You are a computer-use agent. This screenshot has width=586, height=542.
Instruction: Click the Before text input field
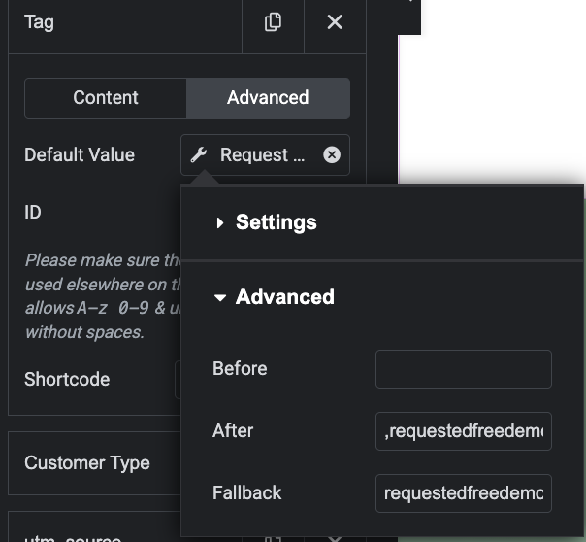pyautogui.click(x=463, y=369)
